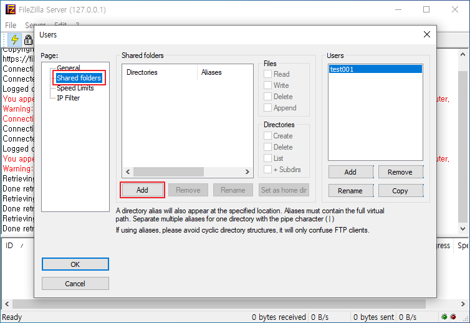Click the Directories column header
The image size is (470, 323).
click(x=160, y=72)
